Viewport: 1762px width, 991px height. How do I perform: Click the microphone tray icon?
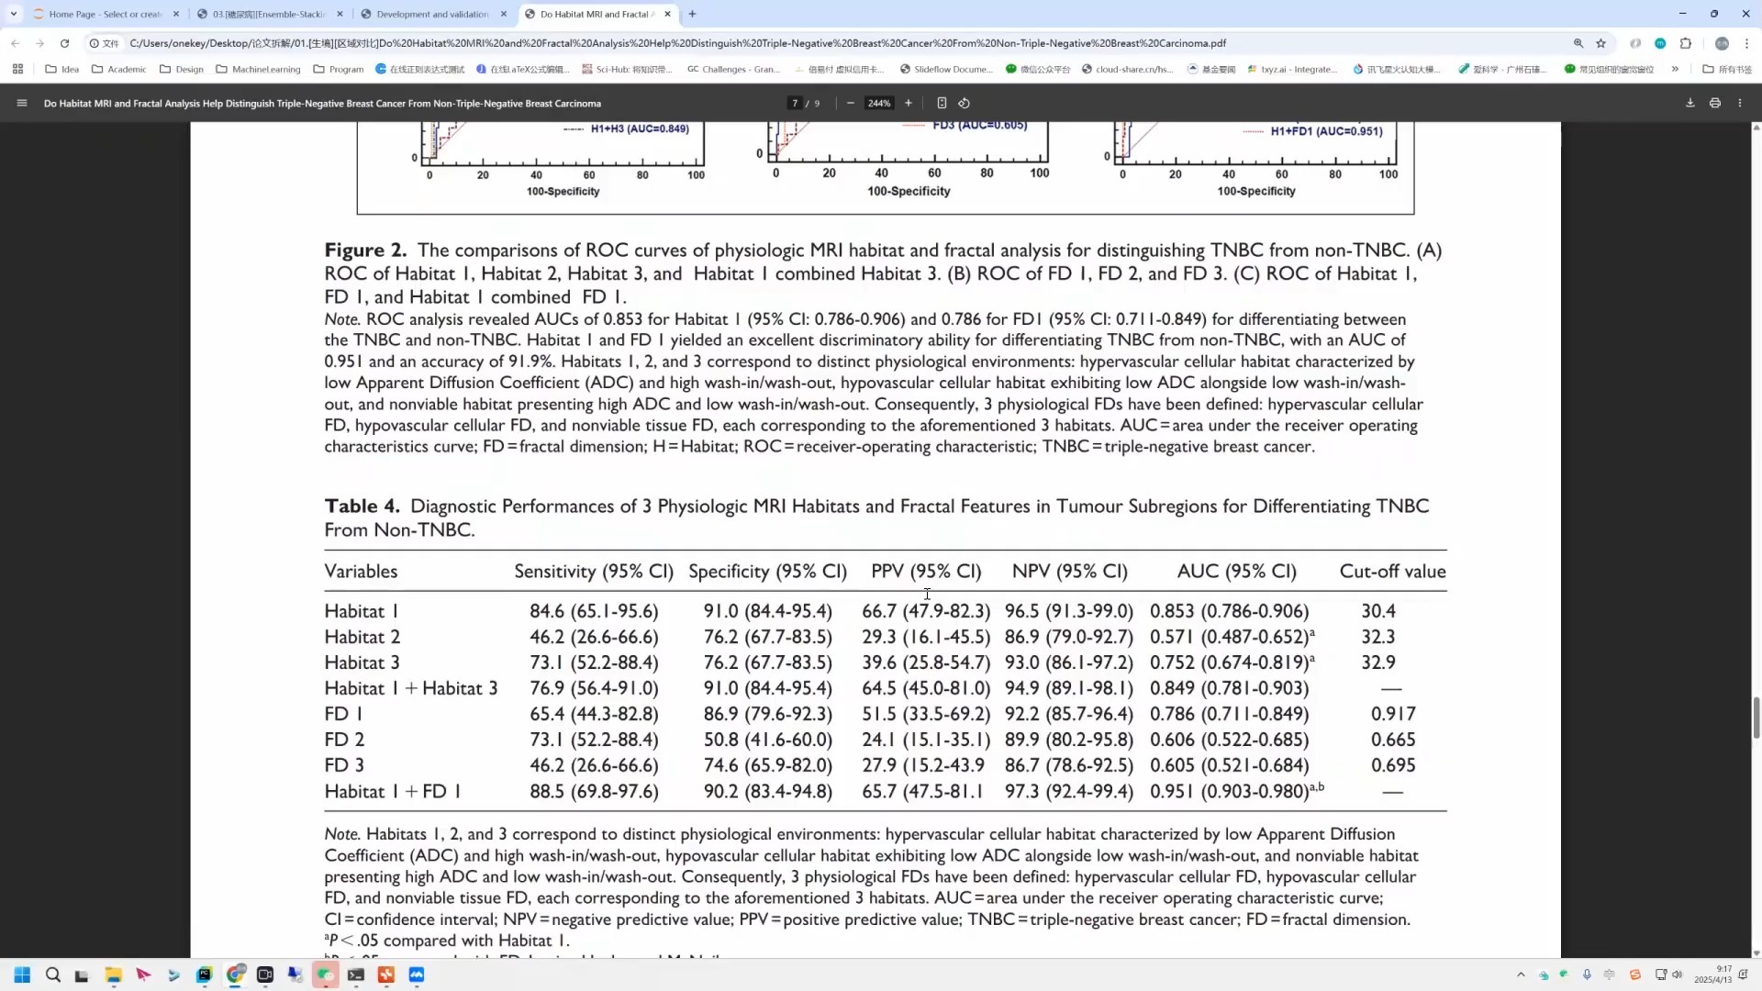(1587, 974)
